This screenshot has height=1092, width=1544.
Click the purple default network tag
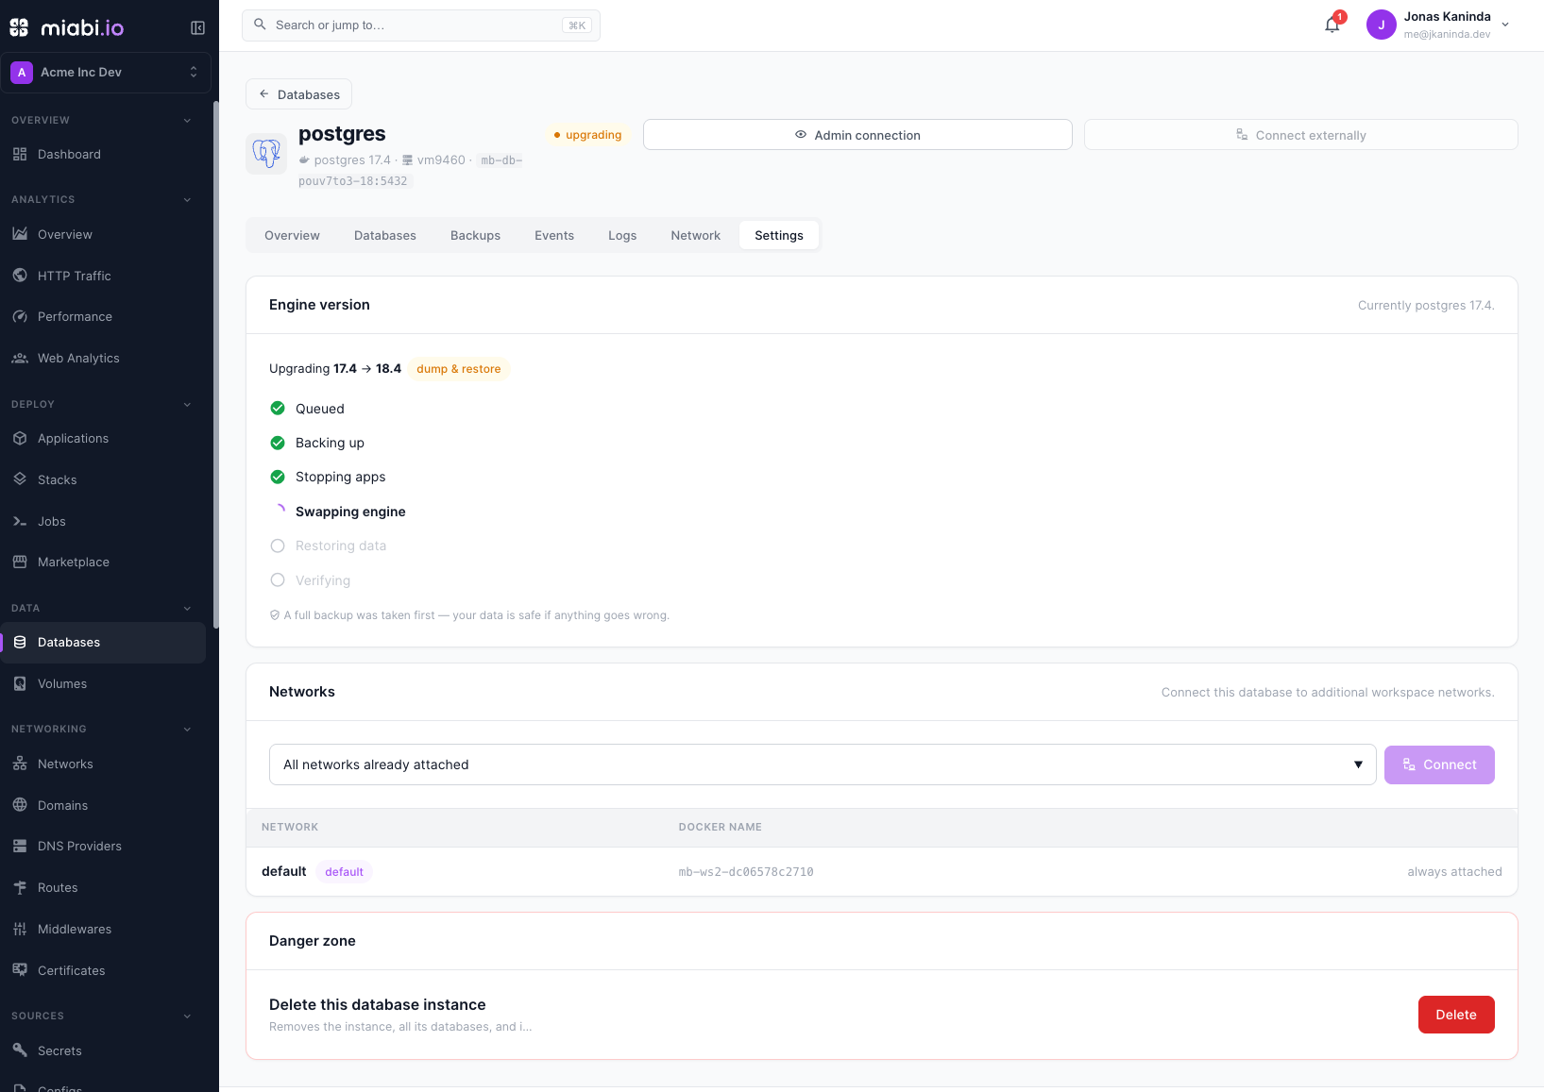tap(344, 872)
